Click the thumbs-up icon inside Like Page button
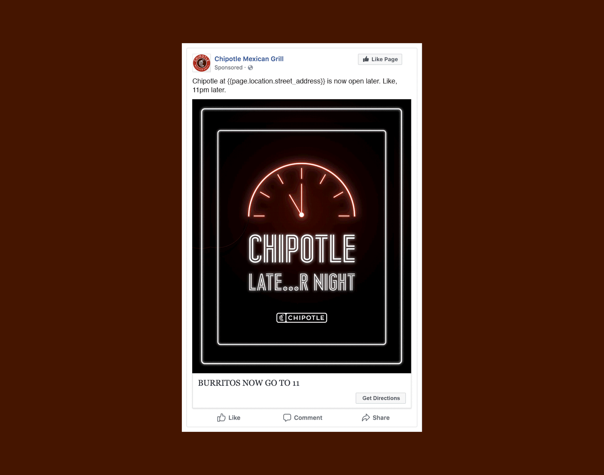This screenshot has height=475, width=604. coord(366,59)
